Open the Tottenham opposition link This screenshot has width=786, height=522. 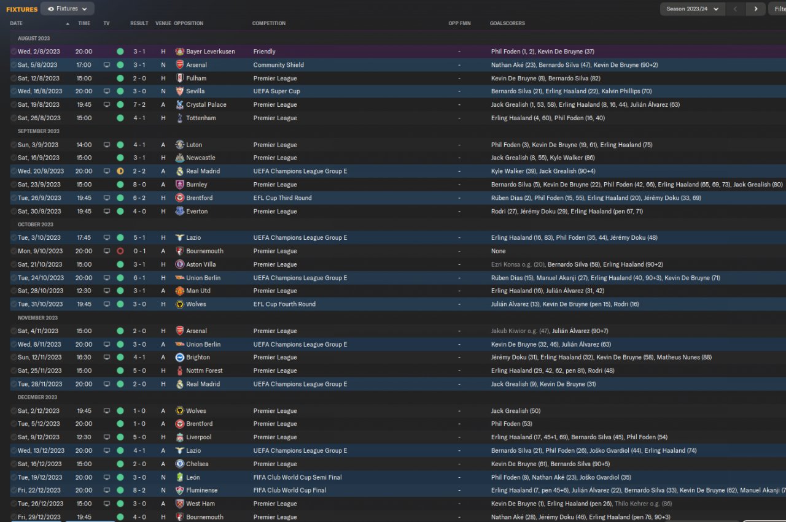click(201, 118)
